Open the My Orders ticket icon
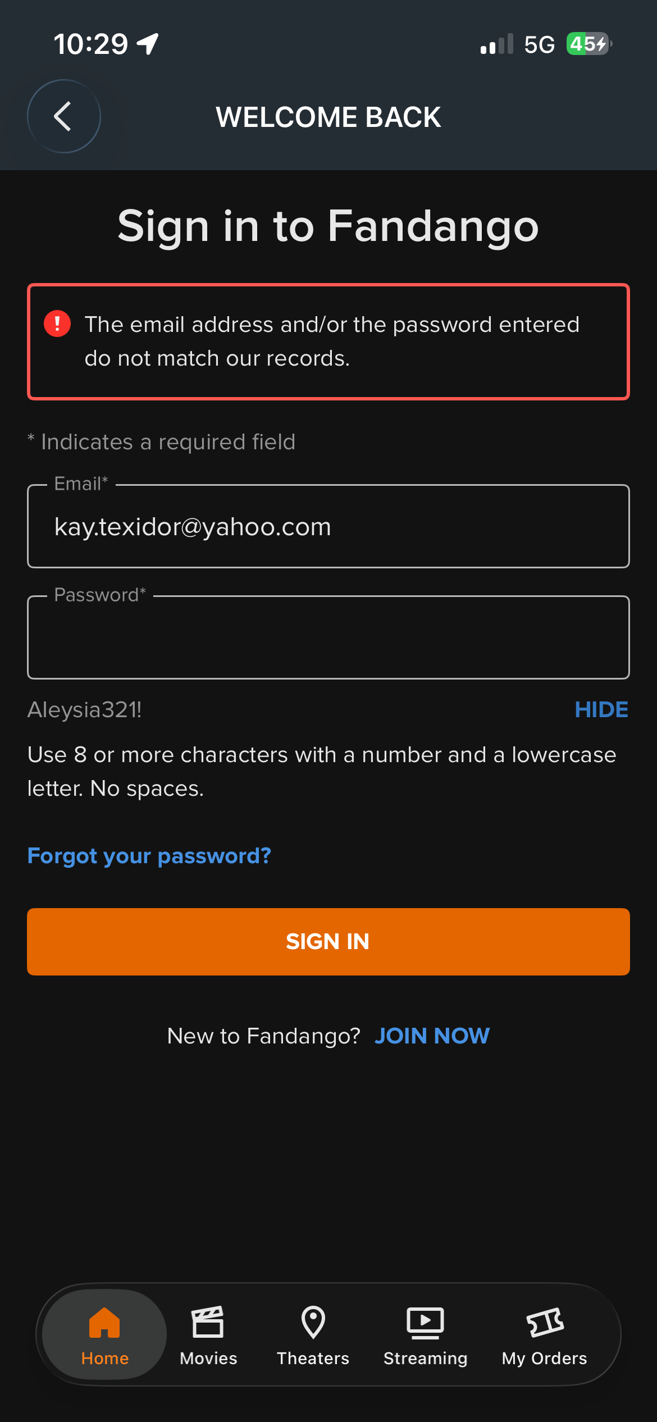The width and height of the screenshot is (657, 1422). tap(545, 1322)
